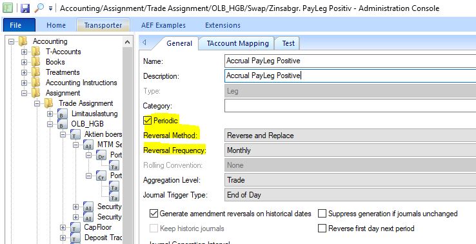Image resolution: width=476 pixels, height=244 pixels.
Task: Expand the Accounting Instructions folder
Action: pyautogui.click(x=25, y=83)
